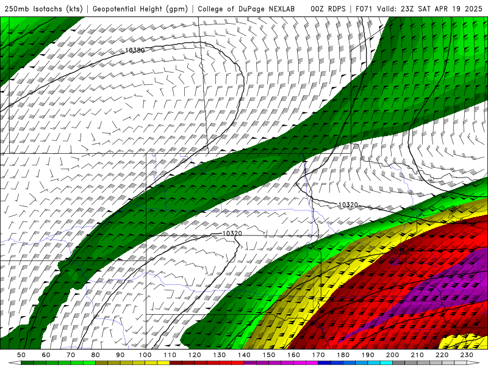Viewport: 488px width, 366px height.
Task: Click the 210 value on the color scale
Action: (x=417, y=355)
